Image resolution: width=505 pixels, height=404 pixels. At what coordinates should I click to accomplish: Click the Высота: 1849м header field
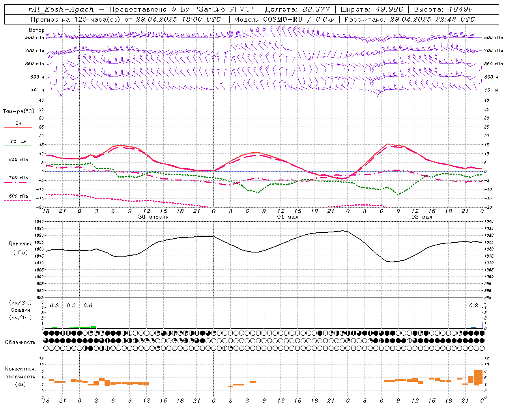(443, 9)
